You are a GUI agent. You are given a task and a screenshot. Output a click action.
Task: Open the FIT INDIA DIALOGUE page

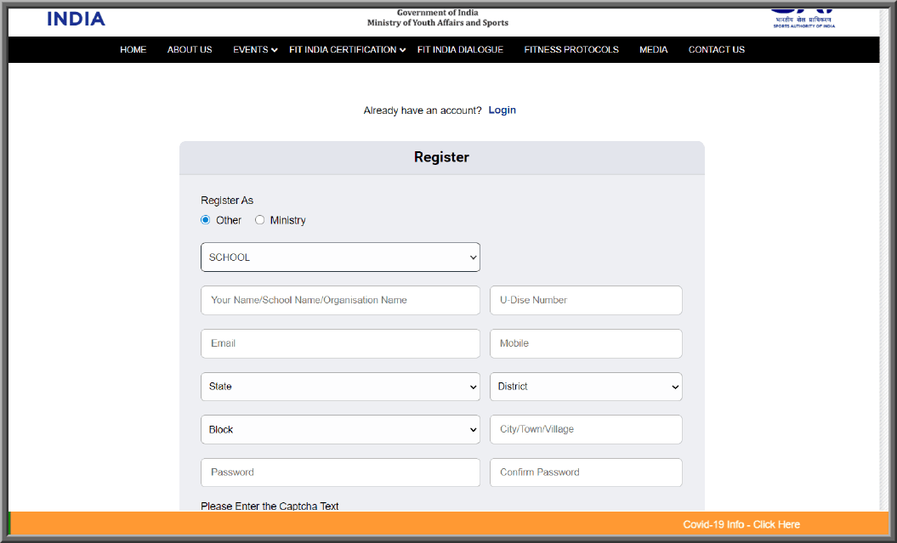click(460, 49)
